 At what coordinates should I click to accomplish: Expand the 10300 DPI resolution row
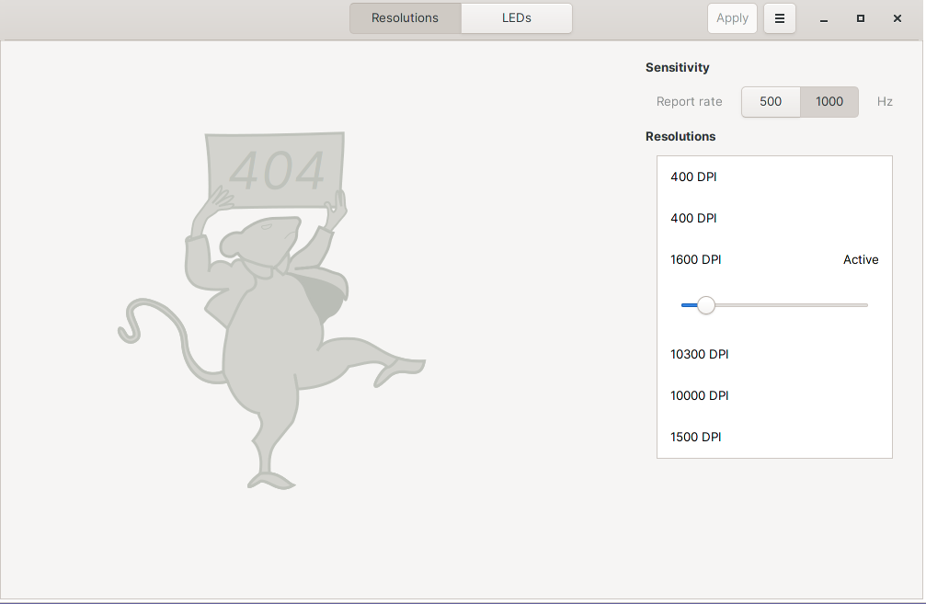774,354
